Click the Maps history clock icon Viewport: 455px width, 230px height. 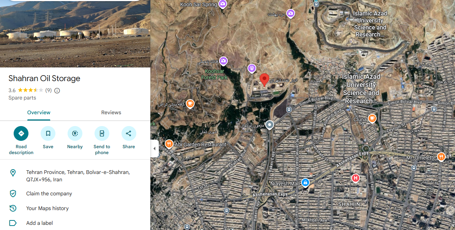pyautogui.click(x=13, y=208)
